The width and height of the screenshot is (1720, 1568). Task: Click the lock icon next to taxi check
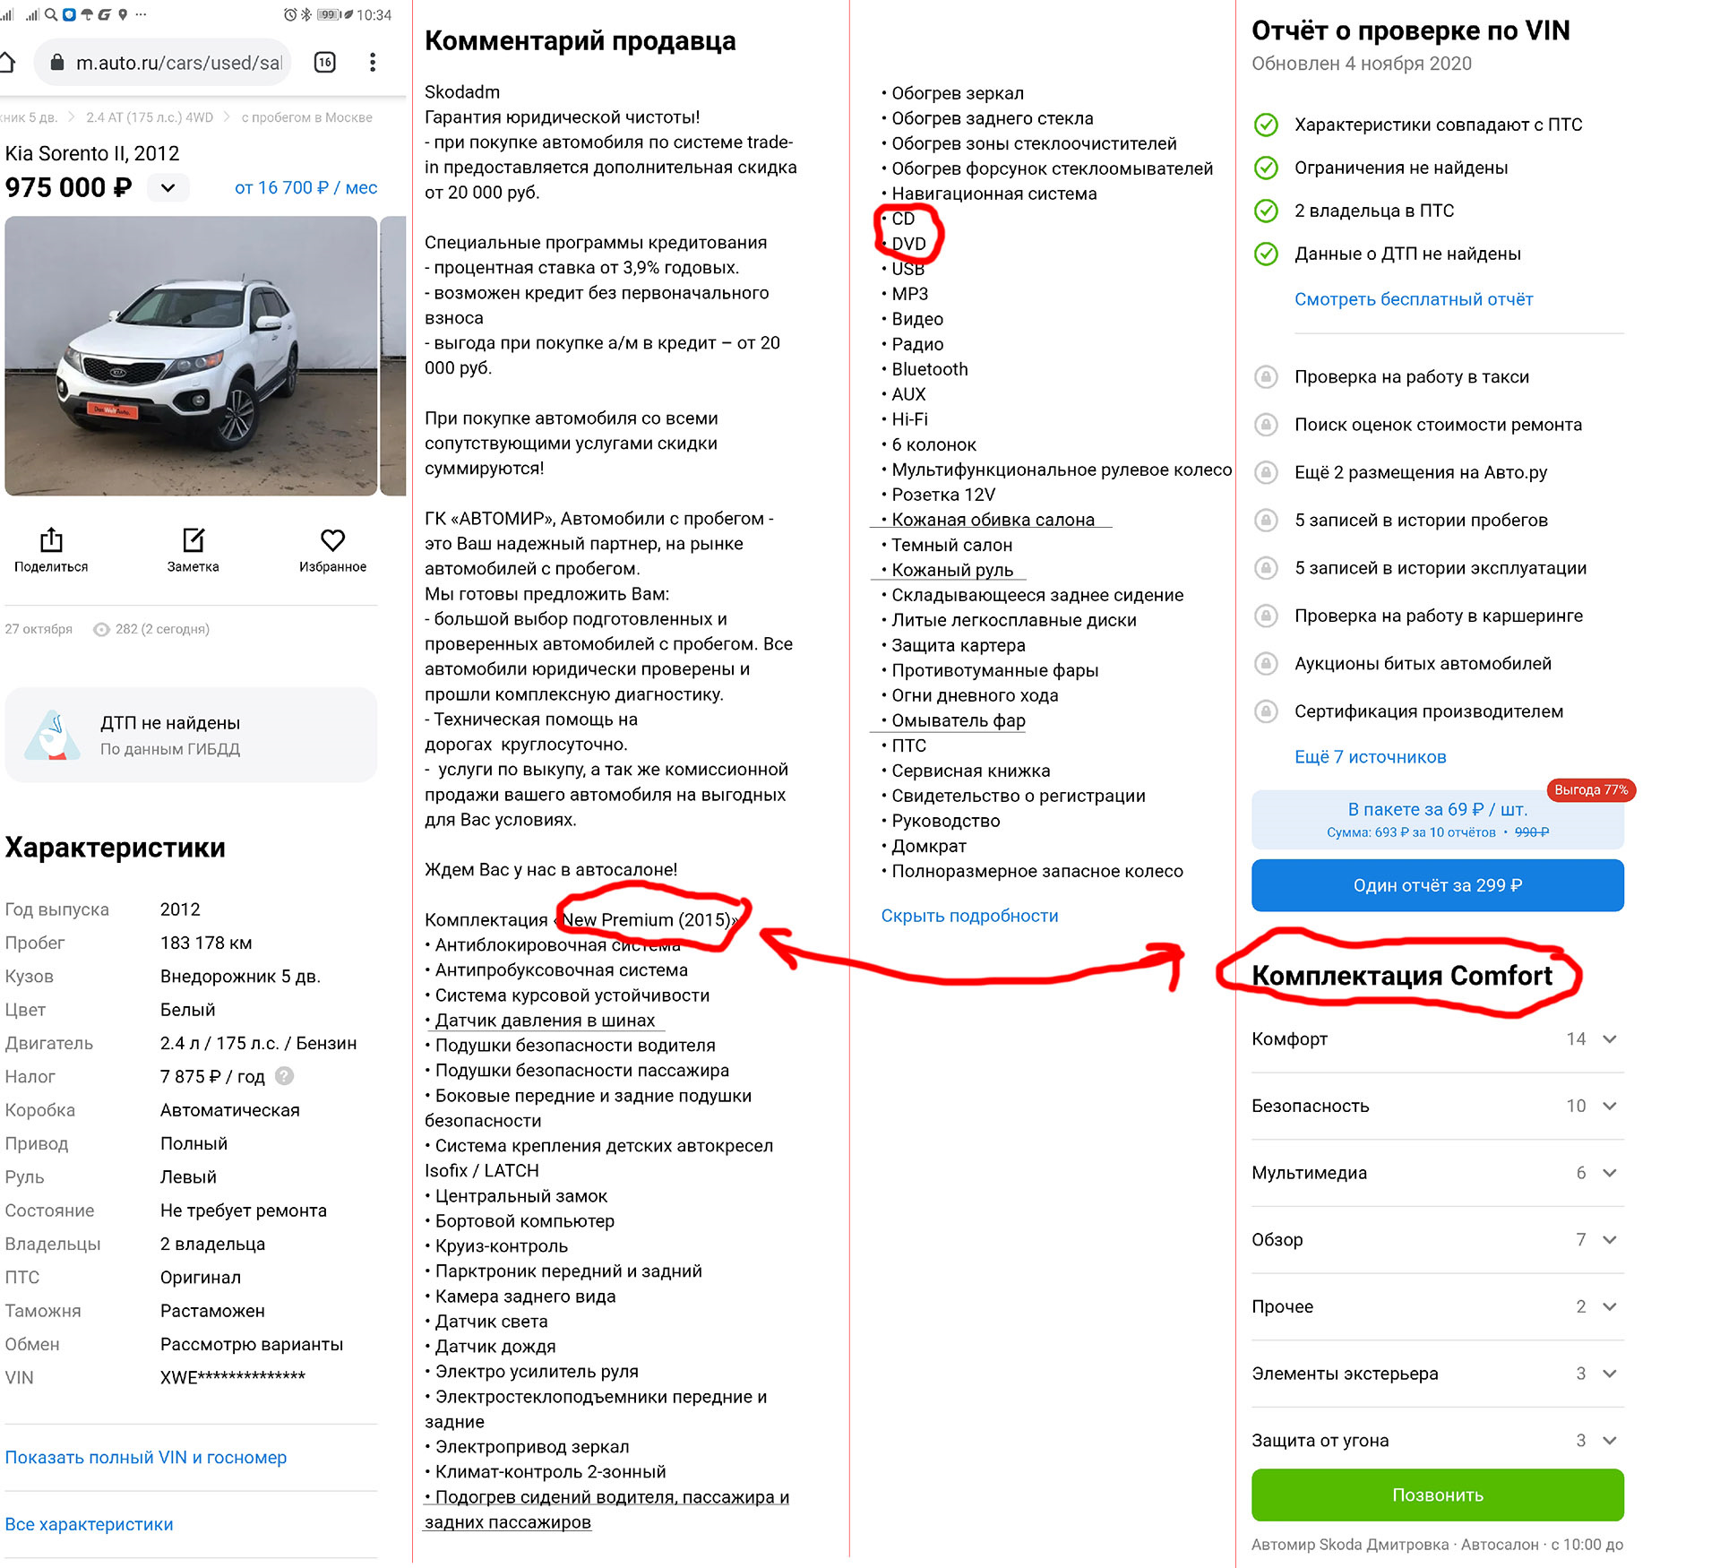pyautogui.click(x=1266, y=377)
